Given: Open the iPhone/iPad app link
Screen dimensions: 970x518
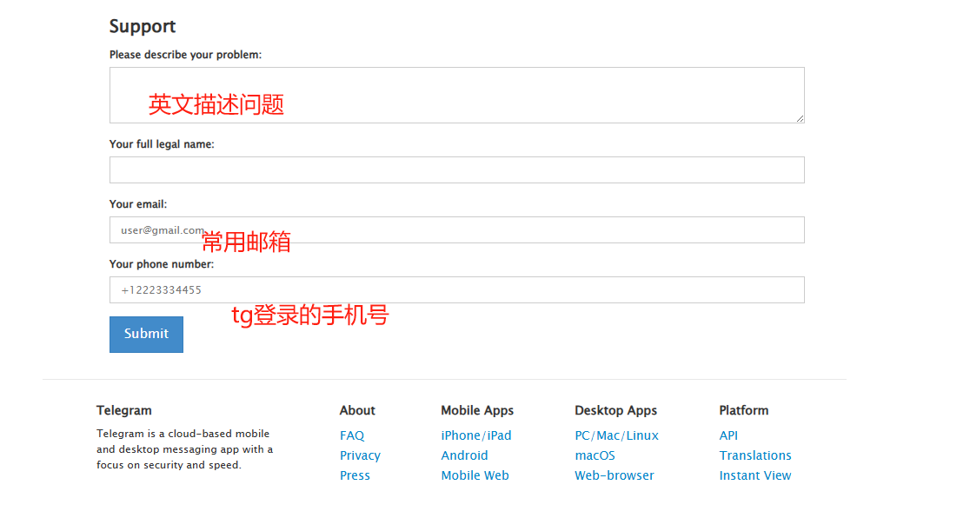Looking at the screenshot, I should click(475, 435).
